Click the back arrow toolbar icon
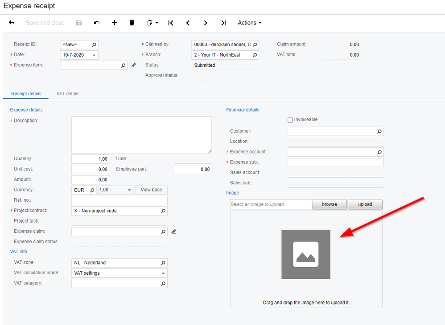This screenshot has width=445, height=325. 12,23
